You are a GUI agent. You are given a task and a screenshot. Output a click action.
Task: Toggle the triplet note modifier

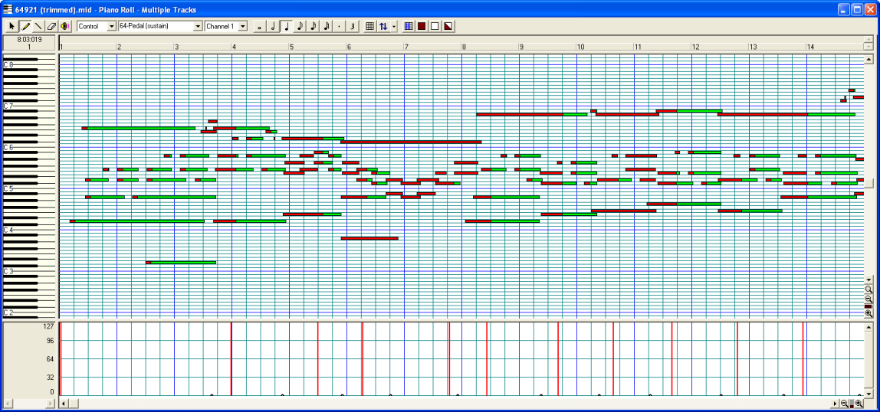click(352, 26)
